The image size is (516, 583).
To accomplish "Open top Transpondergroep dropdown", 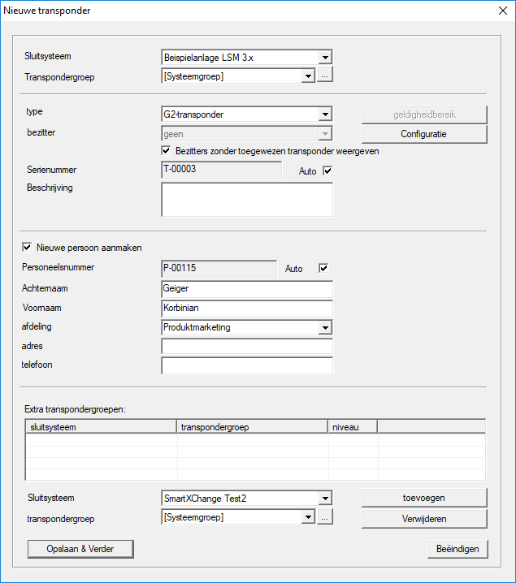I will tap(308, 76).
